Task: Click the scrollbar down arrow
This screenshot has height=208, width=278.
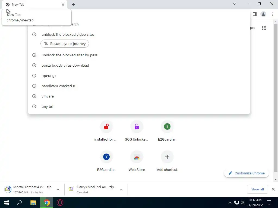Action: click(x=276, y=179)
